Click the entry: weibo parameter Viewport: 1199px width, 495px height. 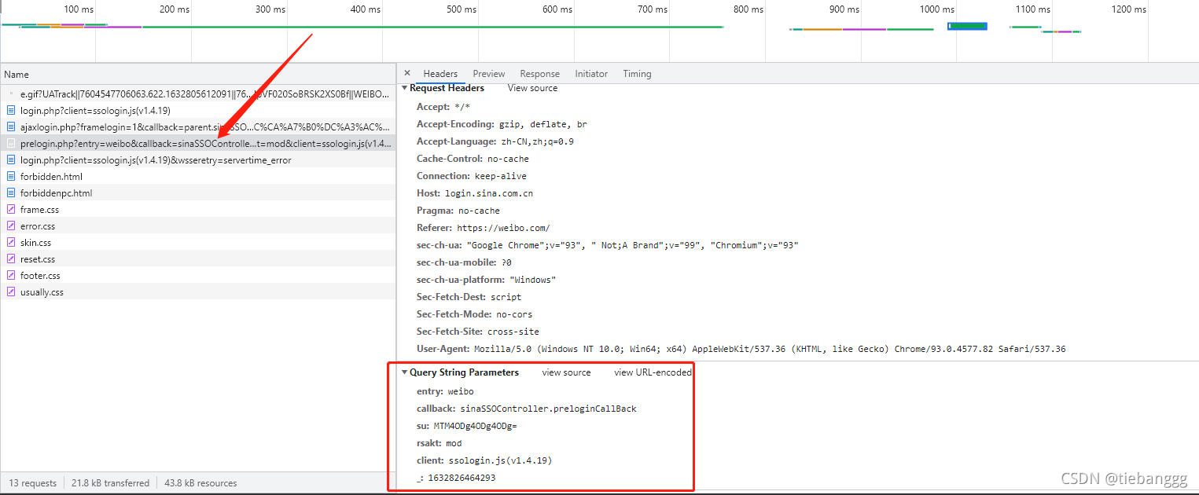tap(445, 391)
